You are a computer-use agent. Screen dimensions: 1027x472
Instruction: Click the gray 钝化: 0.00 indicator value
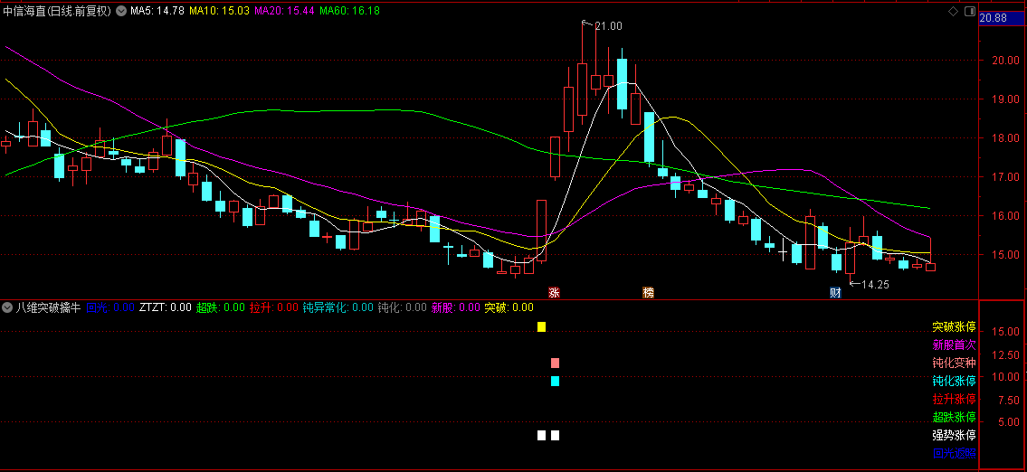403,307
